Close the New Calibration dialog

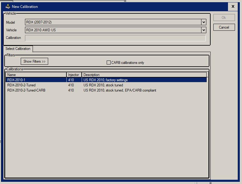(x=233, y=6)
